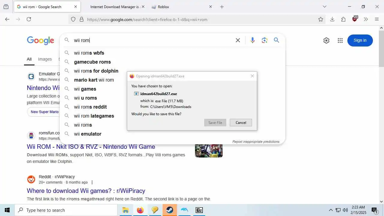Open File Explorer from the taskbar
Viewport: 384px width, 216px height.
(x=125, y=210)
